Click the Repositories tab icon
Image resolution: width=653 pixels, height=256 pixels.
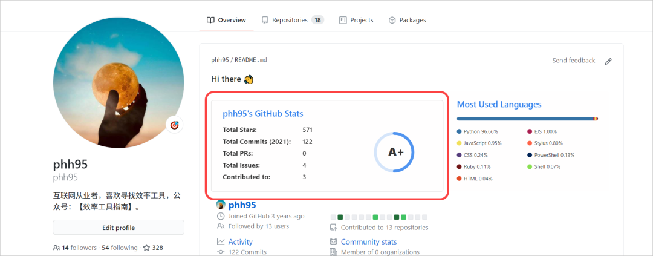[265, 20]
